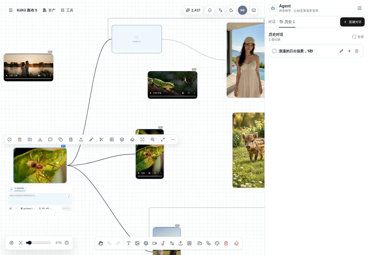Open the 2,437 credits button
Screen dimensions: 368x255
pyautogui.click(x=193, y=10)
